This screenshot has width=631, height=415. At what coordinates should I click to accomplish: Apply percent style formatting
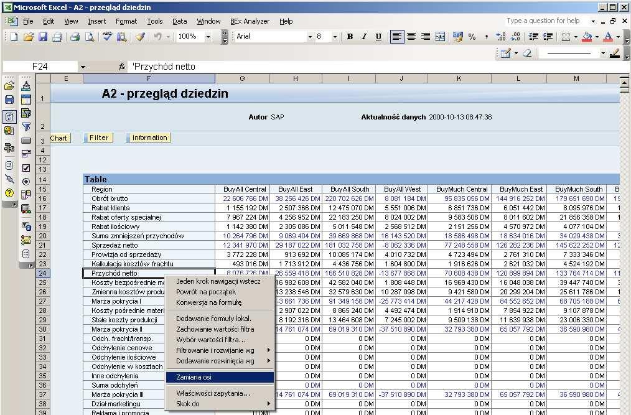472,37
